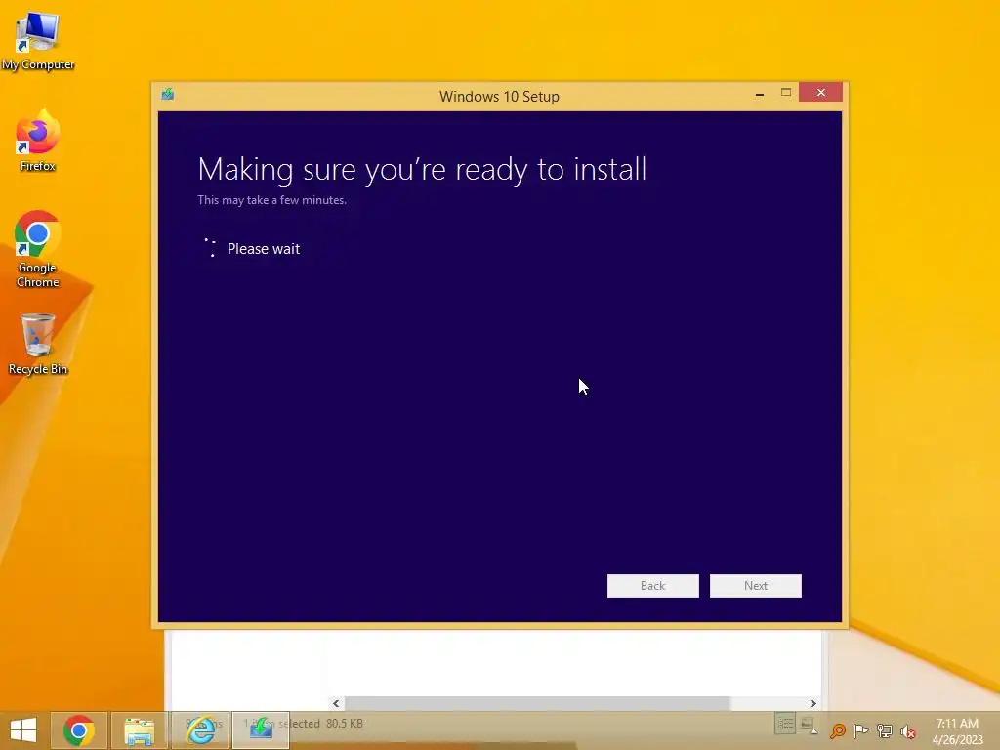Open Chrome from the taskbar

78,730
